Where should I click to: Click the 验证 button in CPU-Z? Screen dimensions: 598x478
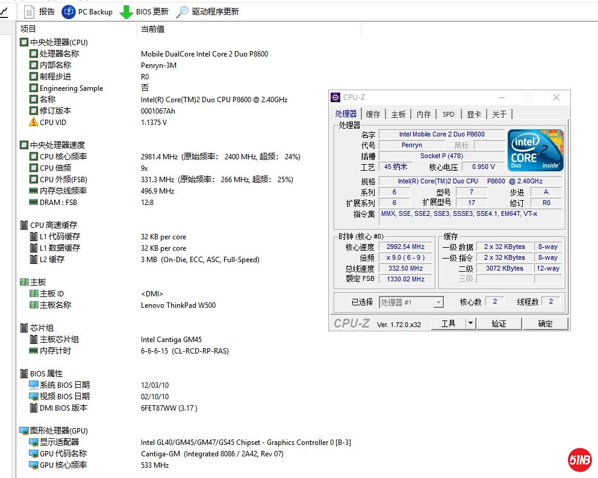coord(499,323)
